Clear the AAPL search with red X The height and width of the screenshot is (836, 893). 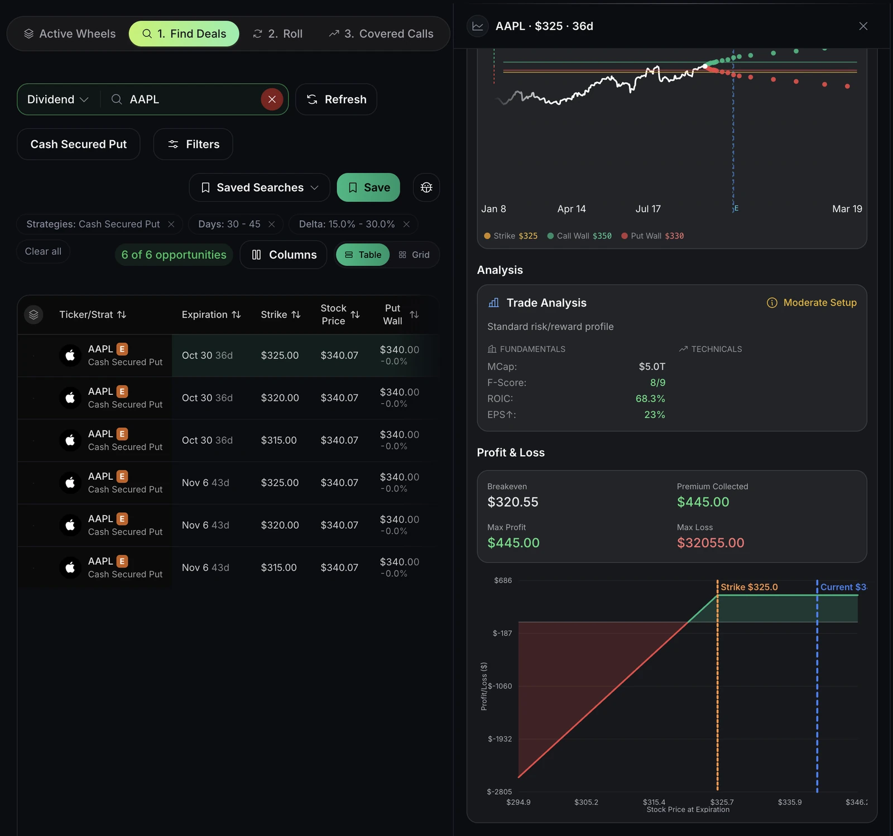pos(272,99)
